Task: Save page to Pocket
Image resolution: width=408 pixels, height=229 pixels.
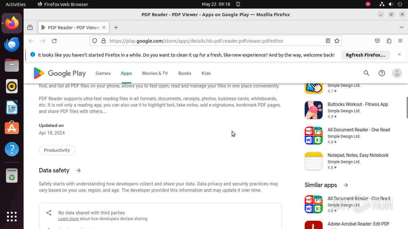Action: pyautogui.click(x=377, y=41)
